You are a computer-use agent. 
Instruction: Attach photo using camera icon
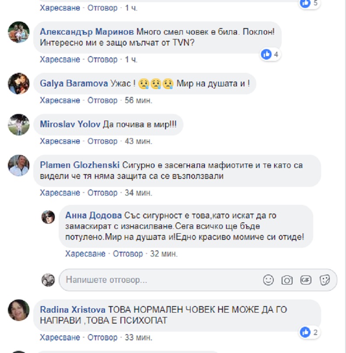click(287, 280)
